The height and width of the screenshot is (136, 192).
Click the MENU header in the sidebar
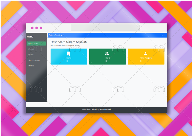tap(30, 37)
